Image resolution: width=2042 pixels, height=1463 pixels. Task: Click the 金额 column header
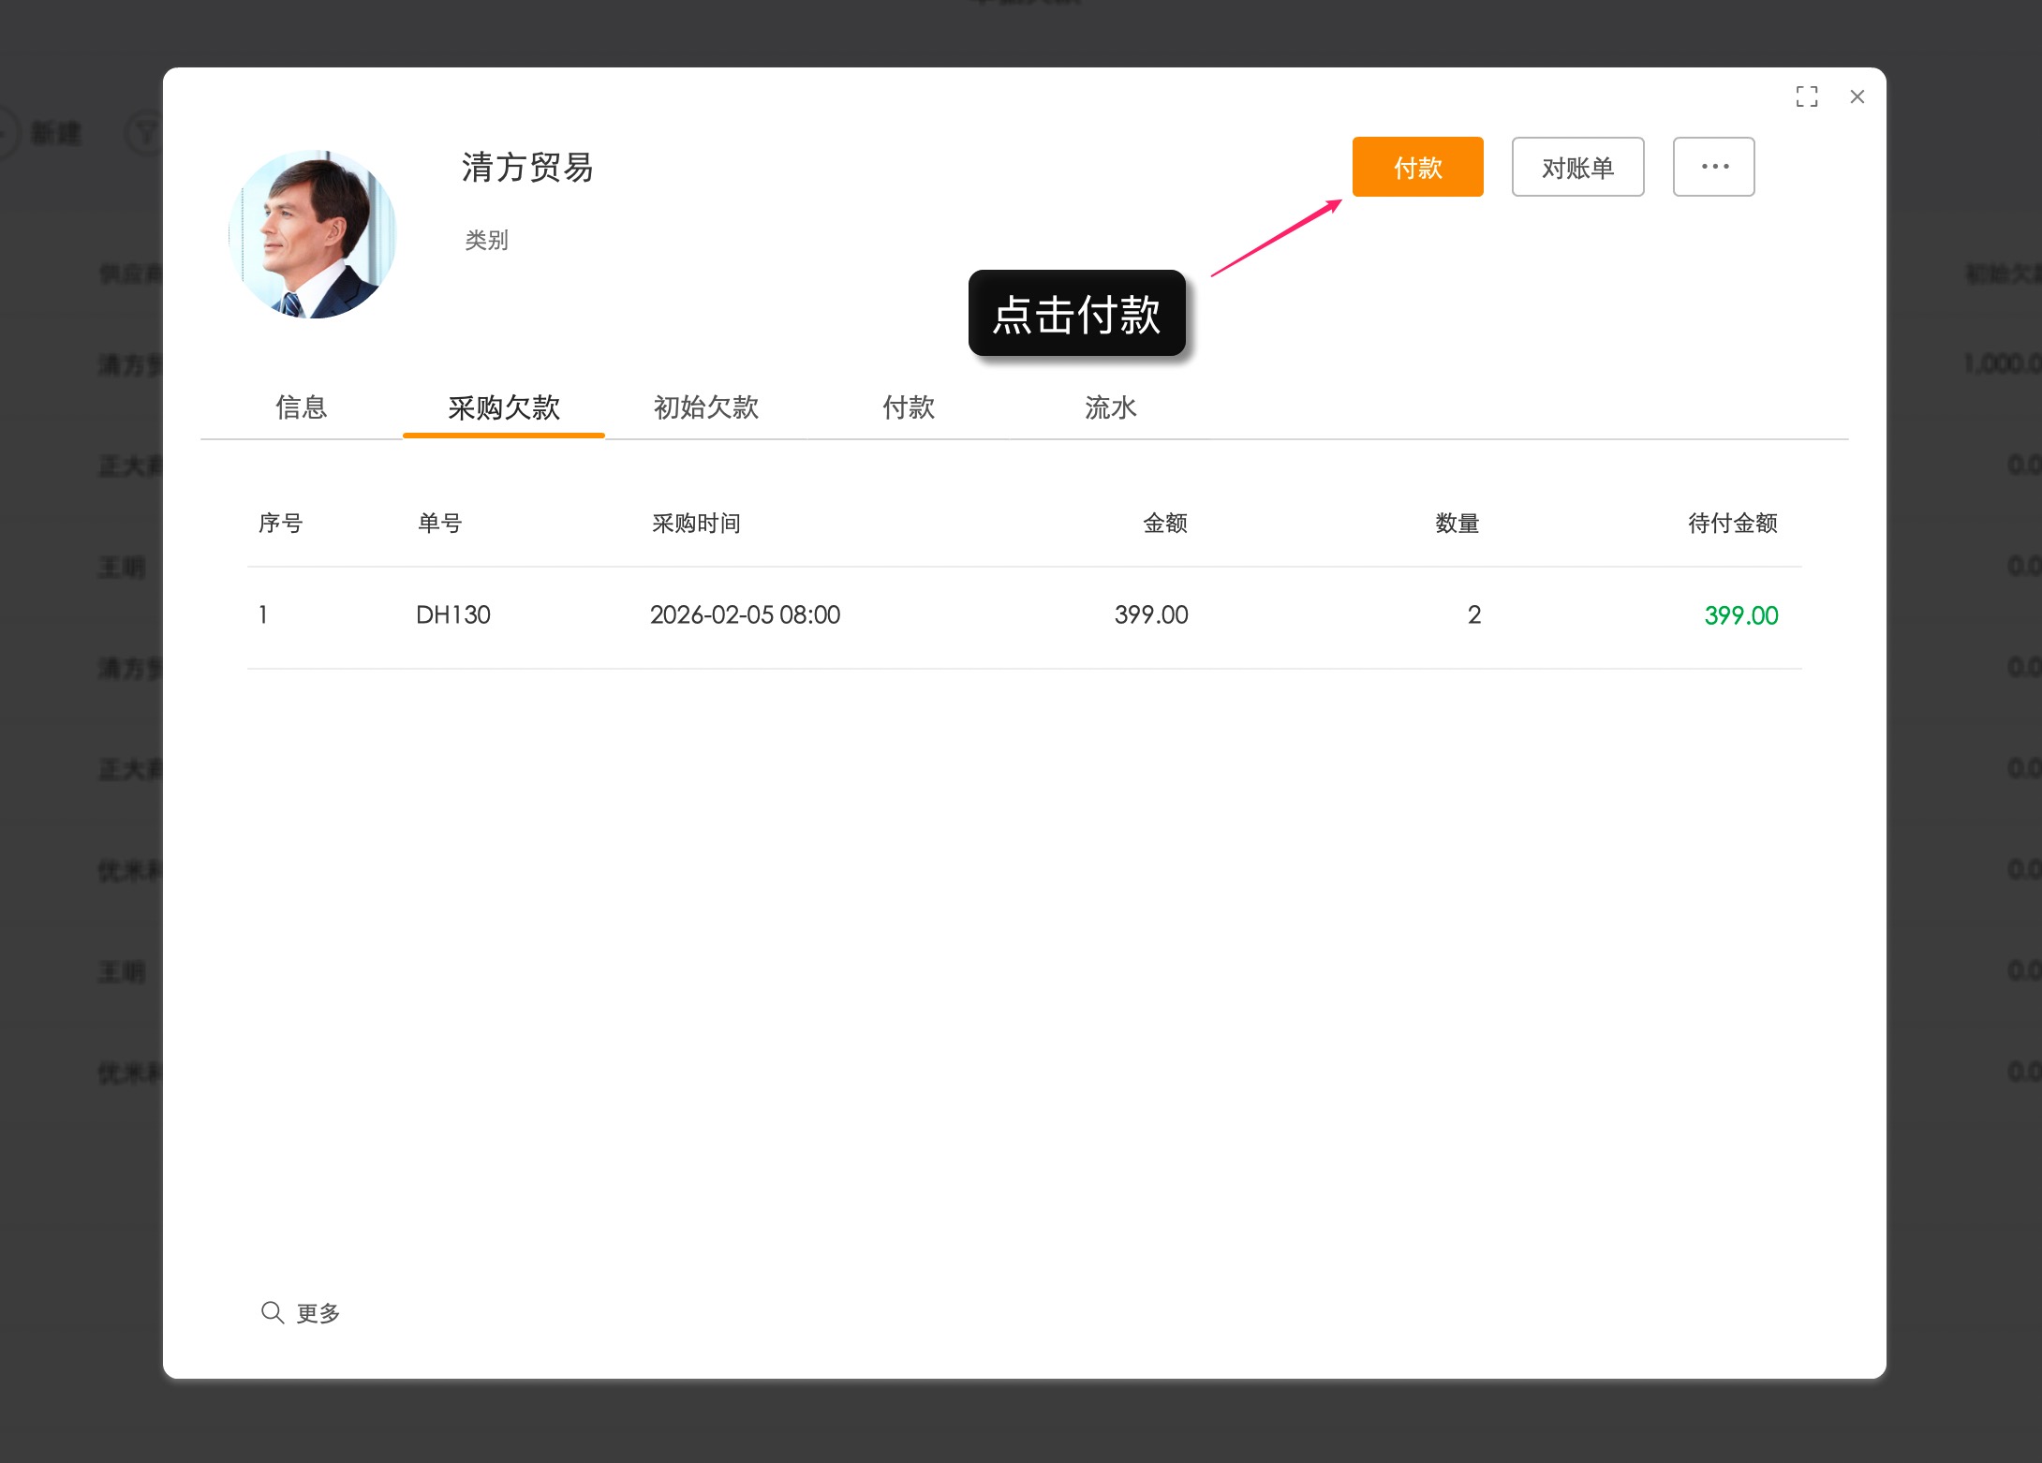1167,523
